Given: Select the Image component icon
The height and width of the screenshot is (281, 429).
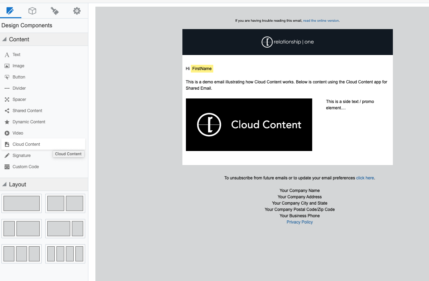Looking at the screenshot, I should [x=7, y=66].
